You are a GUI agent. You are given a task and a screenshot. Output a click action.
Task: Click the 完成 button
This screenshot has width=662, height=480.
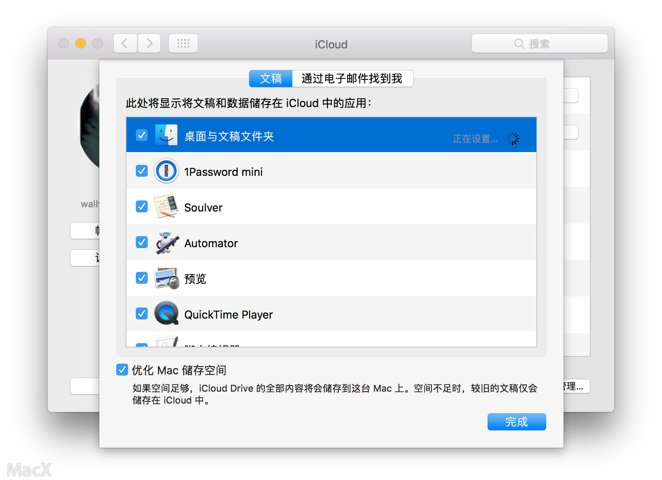click(516, 422)
